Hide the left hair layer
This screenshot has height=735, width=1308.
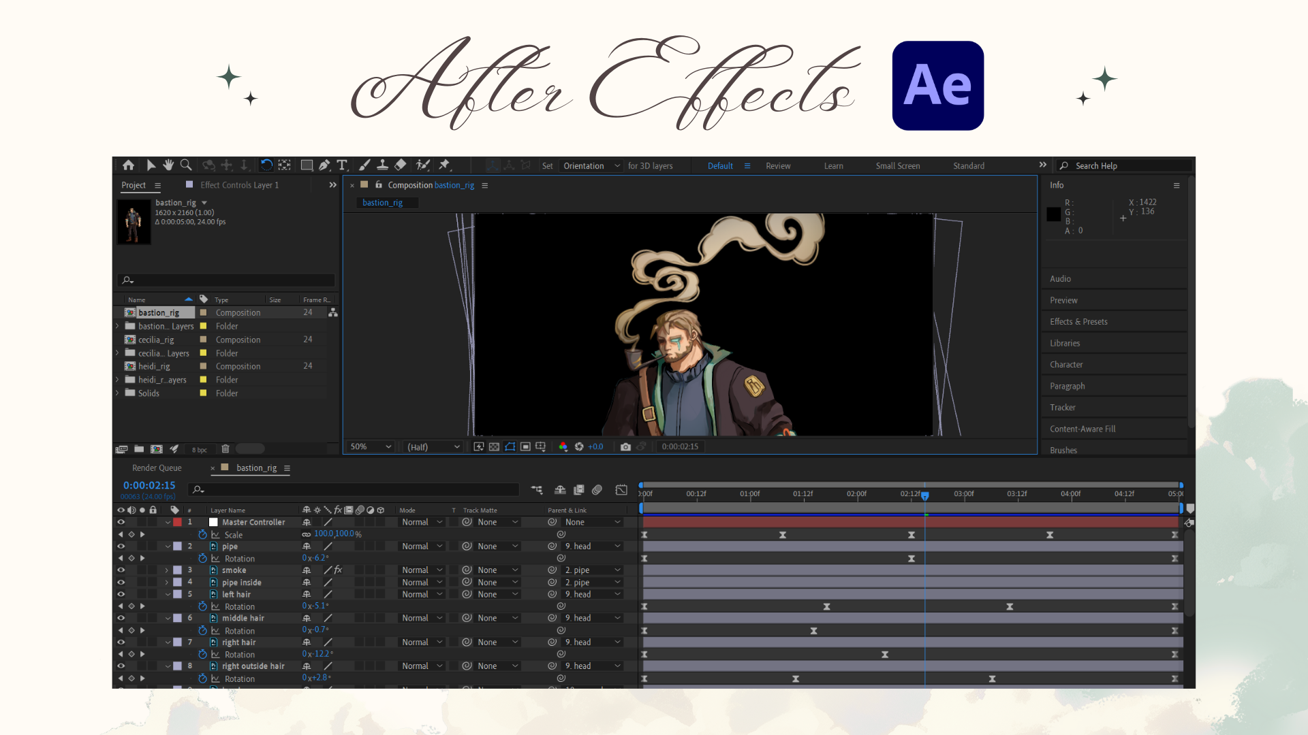click(121, 595)
